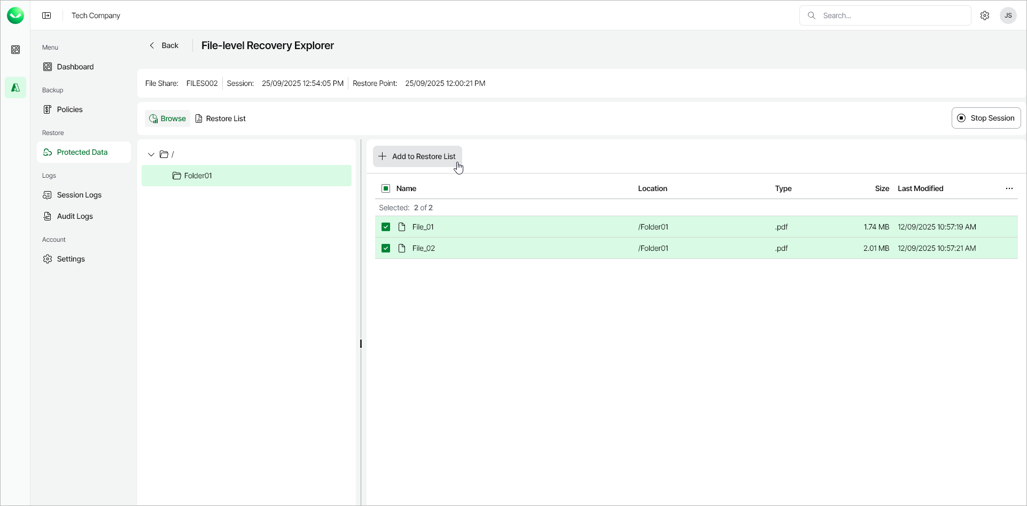Image resolution: width=1027 pixels, height=506 pixels.
Task: Uncheck the File_01 checkbox
Action: pos(386,227)
